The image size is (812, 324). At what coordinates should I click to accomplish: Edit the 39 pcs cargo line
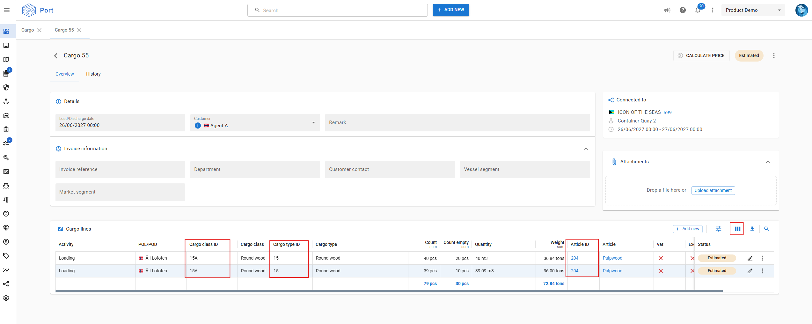[750, 271]
